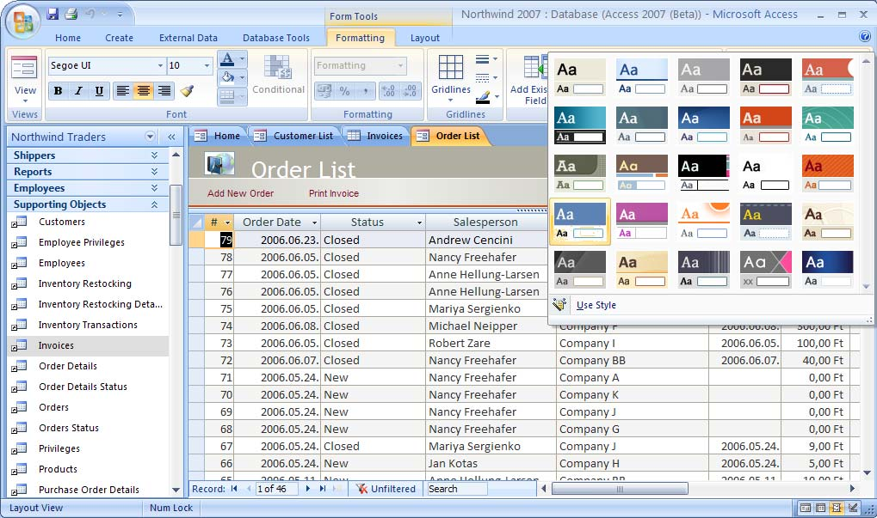
Task: Switch to Datasheet View from status bar
Action: coord(820,508)
